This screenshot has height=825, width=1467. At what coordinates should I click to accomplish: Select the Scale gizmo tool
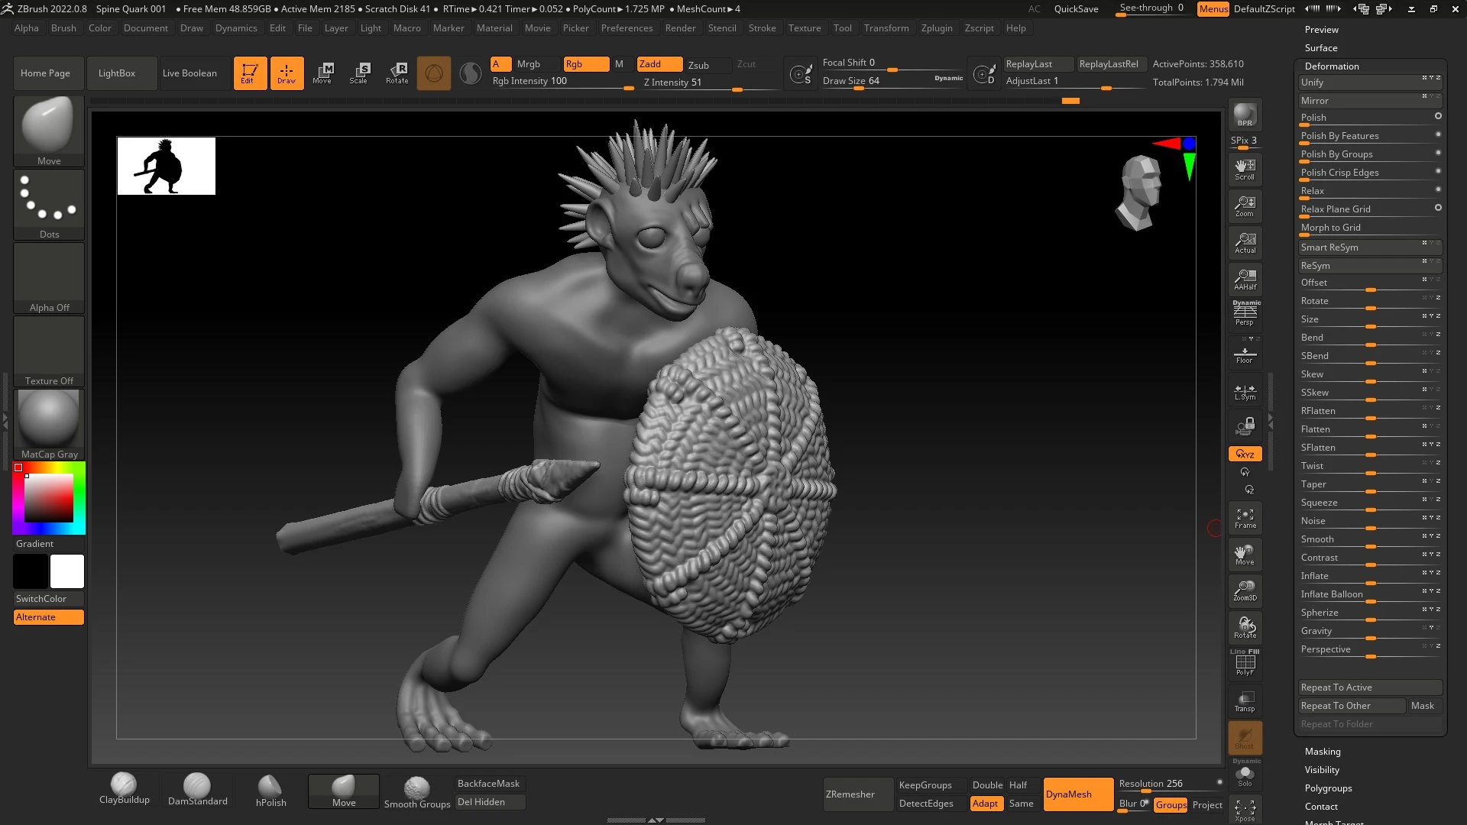tap(358, 73)
